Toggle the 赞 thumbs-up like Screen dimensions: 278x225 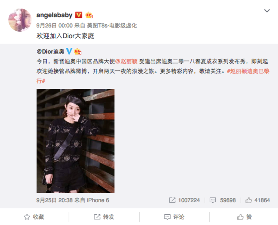click(244, 217)
